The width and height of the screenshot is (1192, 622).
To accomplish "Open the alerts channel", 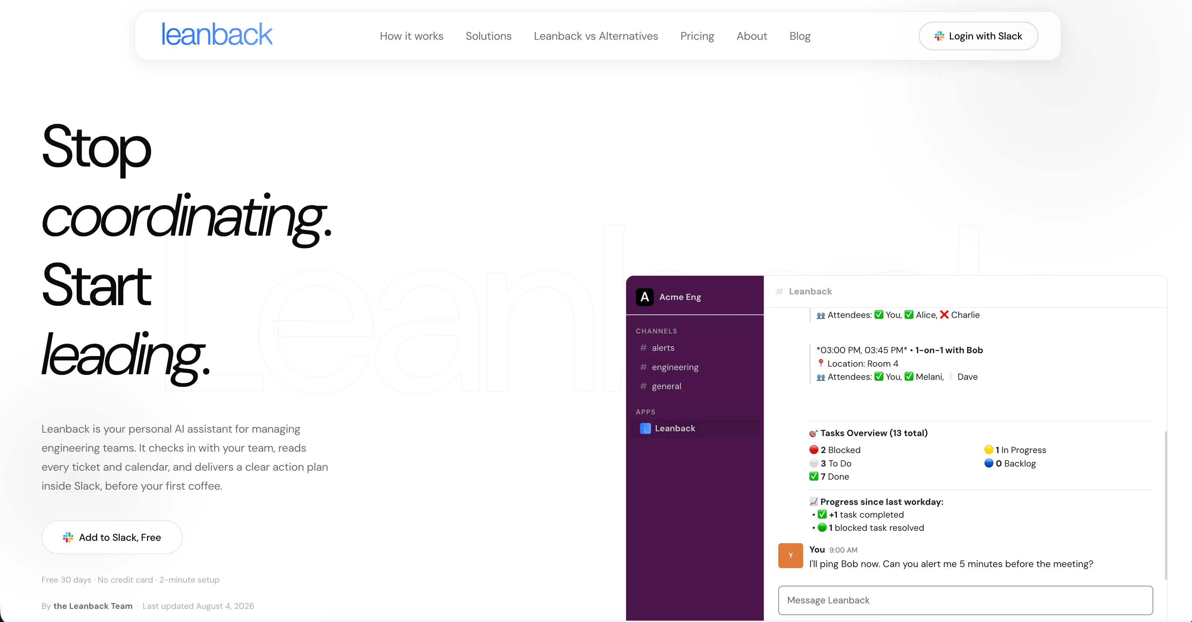I will point(663,348).
